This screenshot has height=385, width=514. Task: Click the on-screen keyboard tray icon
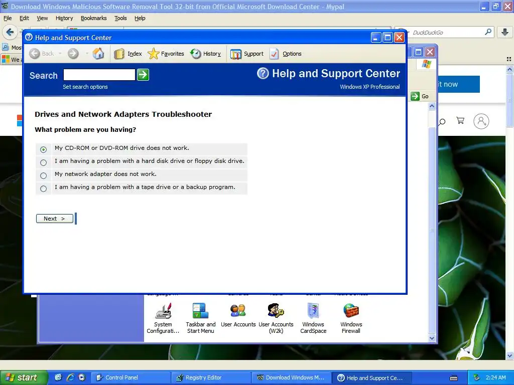(x=454, y=378)
